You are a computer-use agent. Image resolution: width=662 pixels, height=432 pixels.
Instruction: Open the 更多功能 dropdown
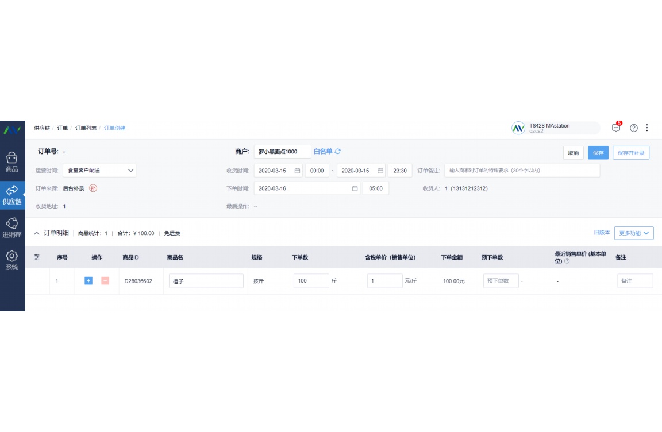pos(634,233)
